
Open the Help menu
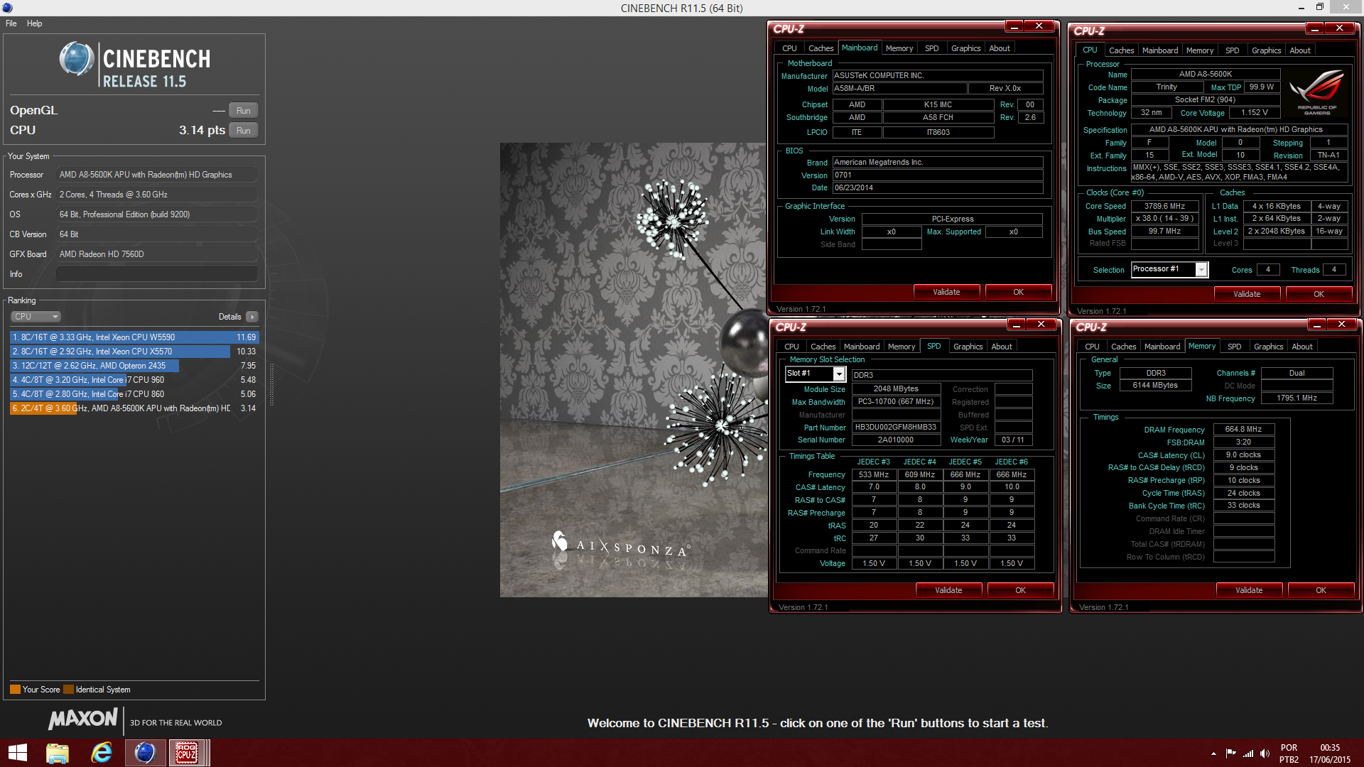click(x=34, y=23)
